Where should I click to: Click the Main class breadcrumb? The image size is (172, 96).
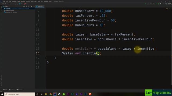tap(21, 4)
